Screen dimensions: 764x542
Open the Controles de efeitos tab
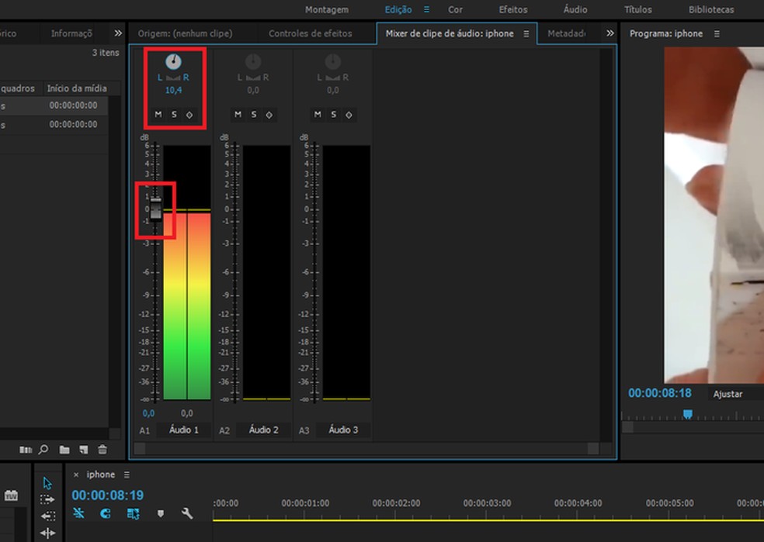(x=310, y=34)
